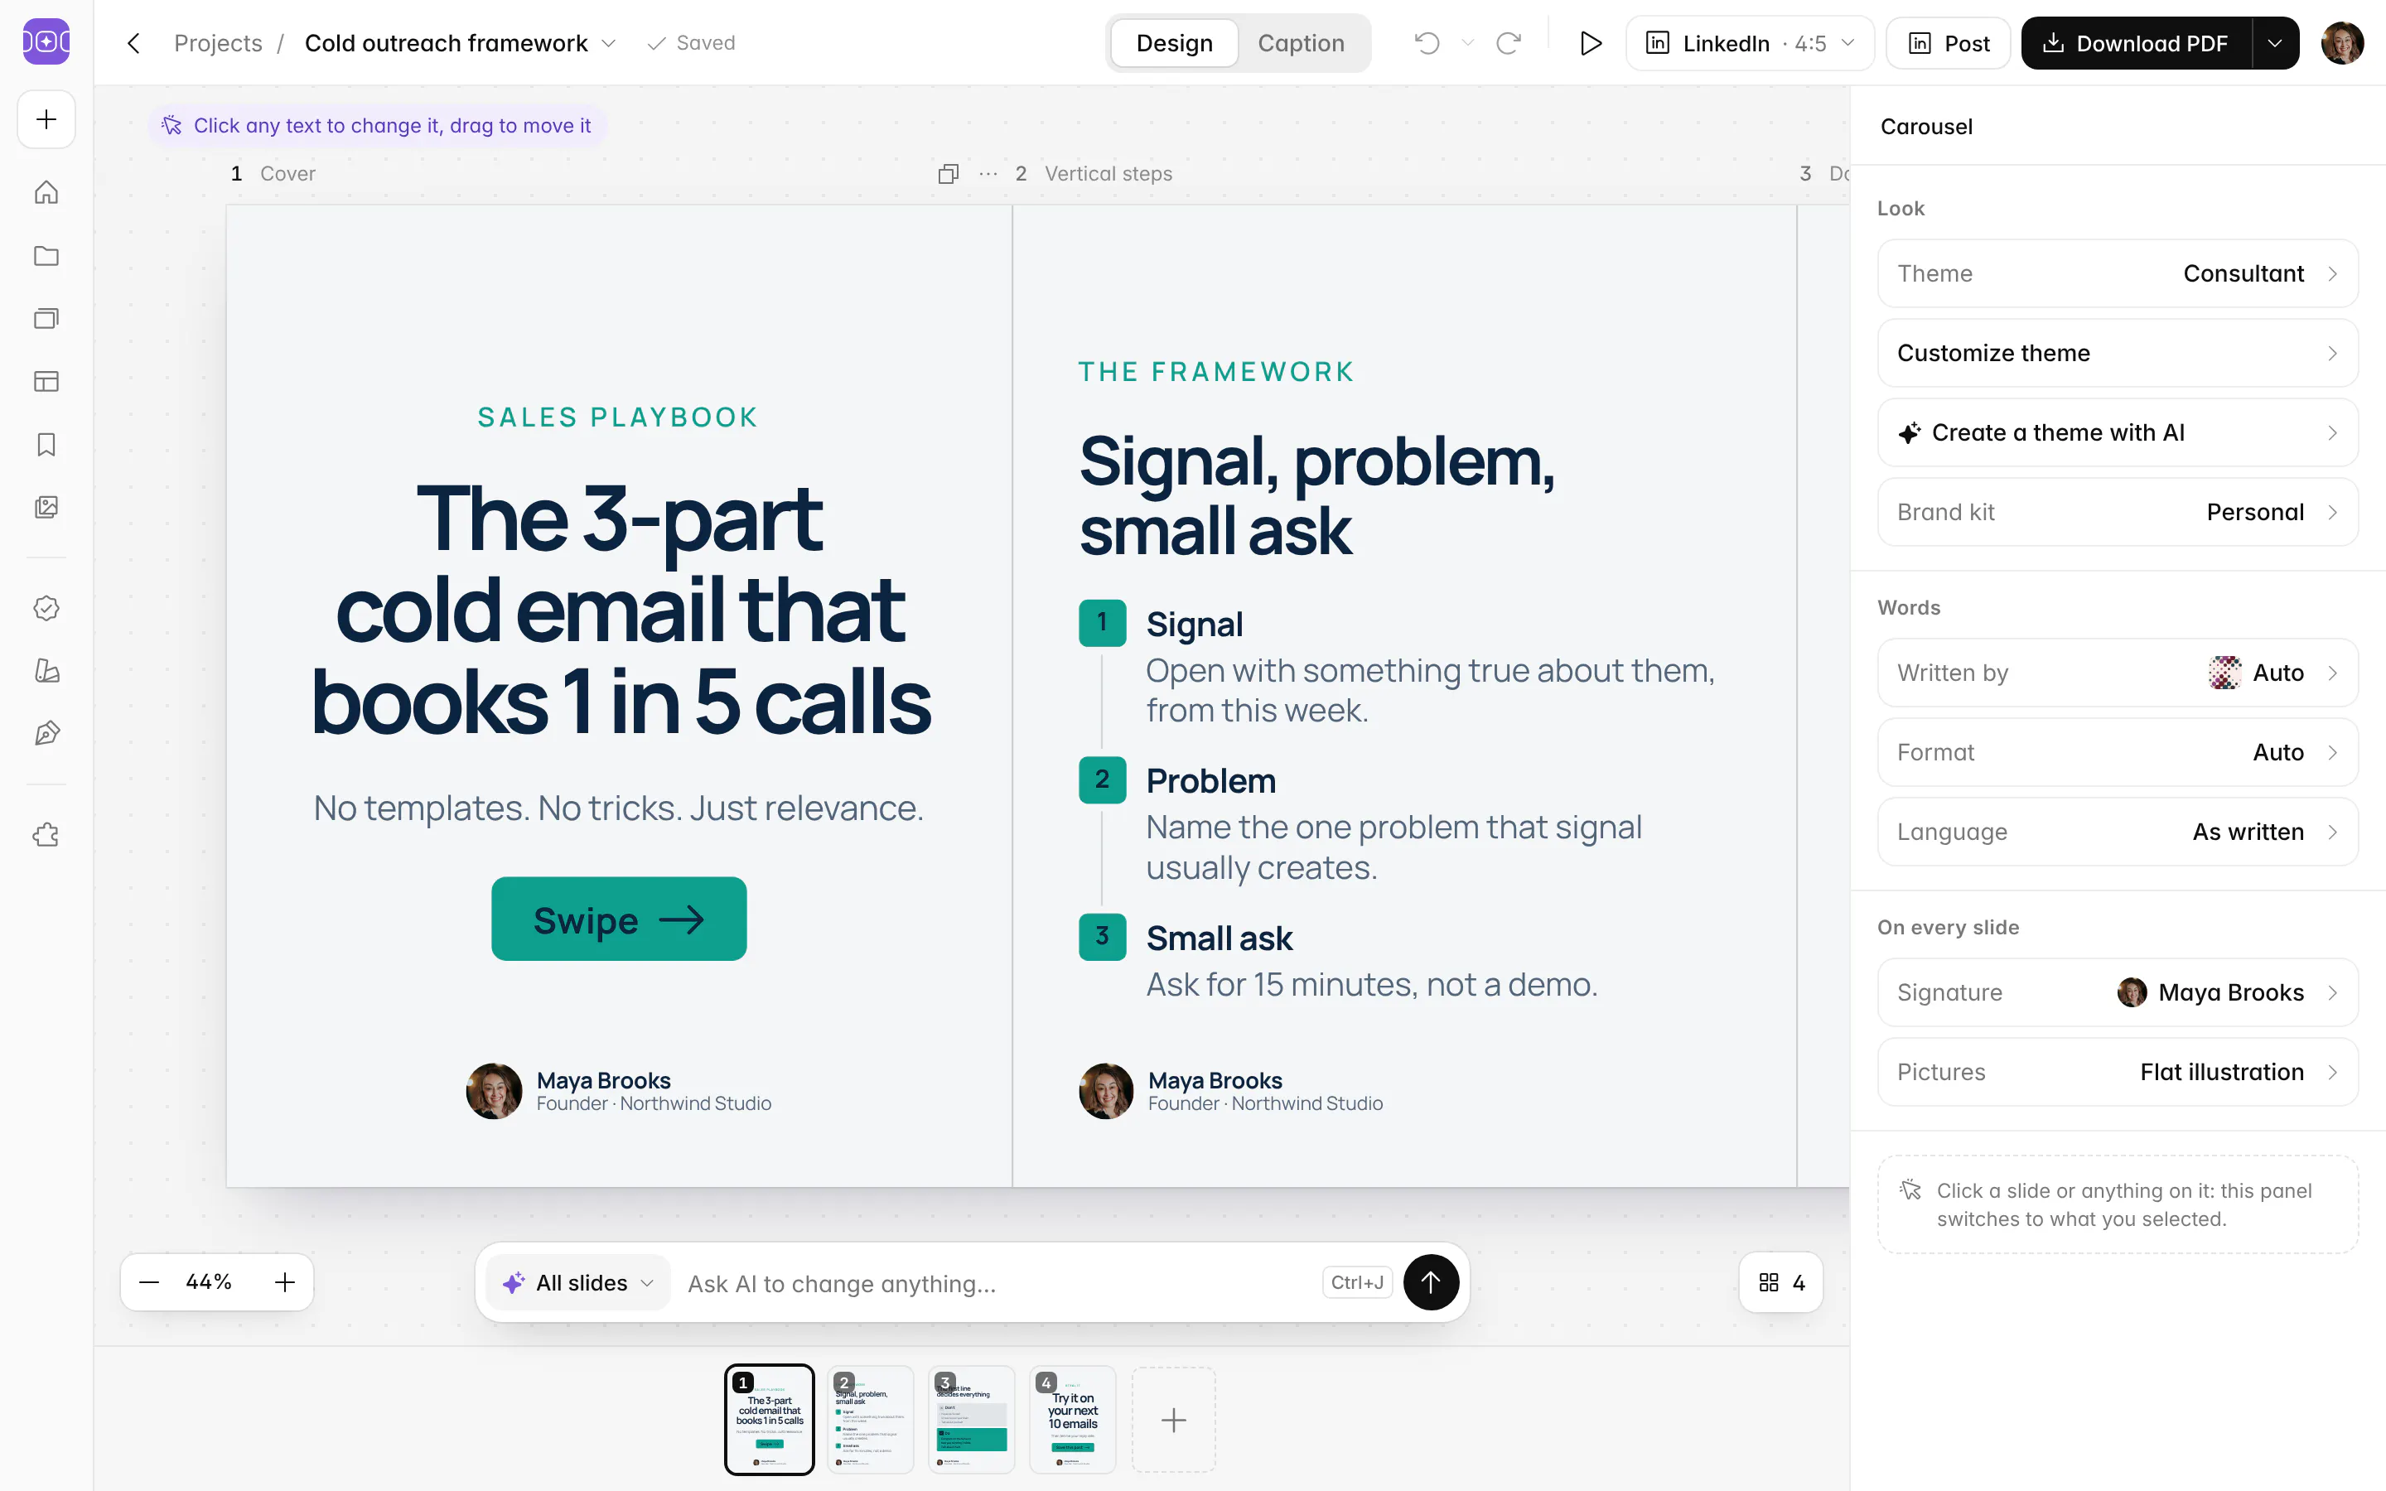This screenshot has height=1491, width=2386.
Task: Click the zoom in plus button
Action: [285, 1282]
